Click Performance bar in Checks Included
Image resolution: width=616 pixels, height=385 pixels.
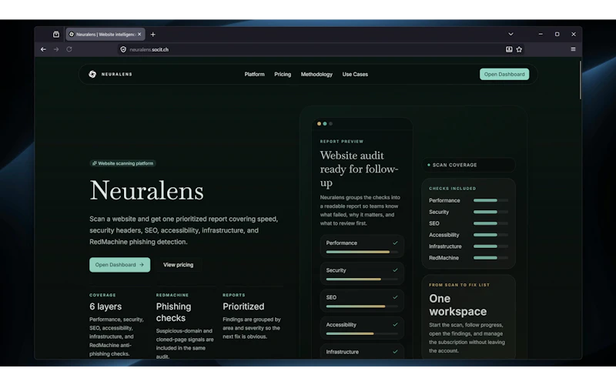[x=490, y=200]
